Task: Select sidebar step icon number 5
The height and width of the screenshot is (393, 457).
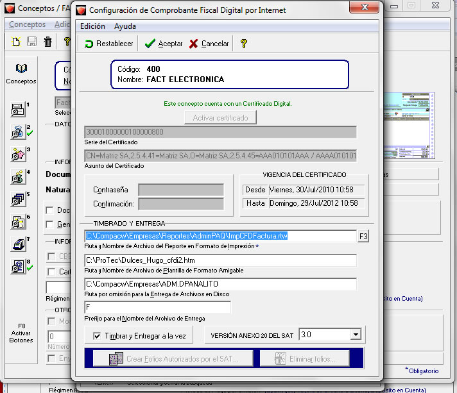Action: click(19, 199)
